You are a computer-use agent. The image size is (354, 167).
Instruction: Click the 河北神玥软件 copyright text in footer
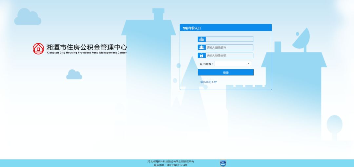170,161
